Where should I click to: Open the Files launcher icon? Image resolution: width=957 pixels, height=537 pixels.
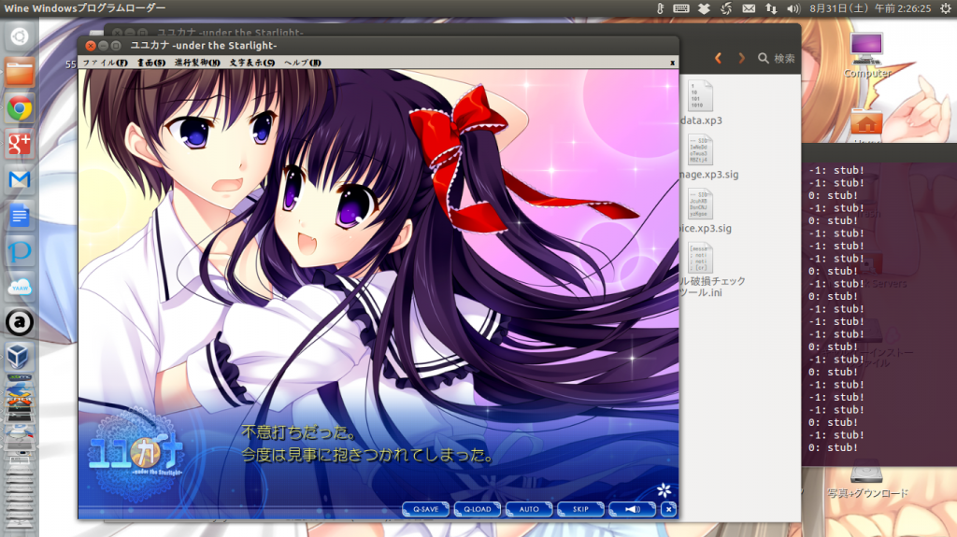[20, 72]
